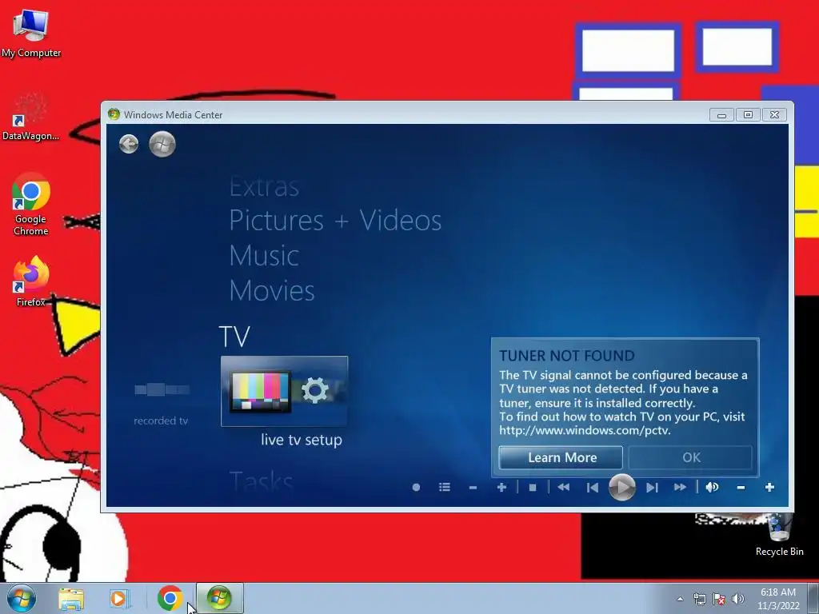Click the network tray icon
The height and width of the screenshot is (614, 819).
[699, 599]
